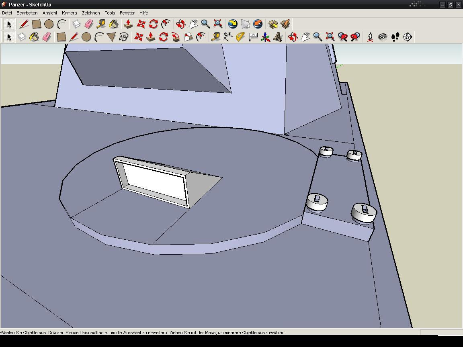Pick the Protractor tool
Viewport: 463px width, 347px height.
[240, 37]
